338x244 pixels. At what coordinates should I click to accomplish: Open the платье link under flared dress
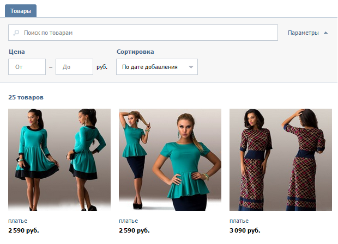pos(17,221)
